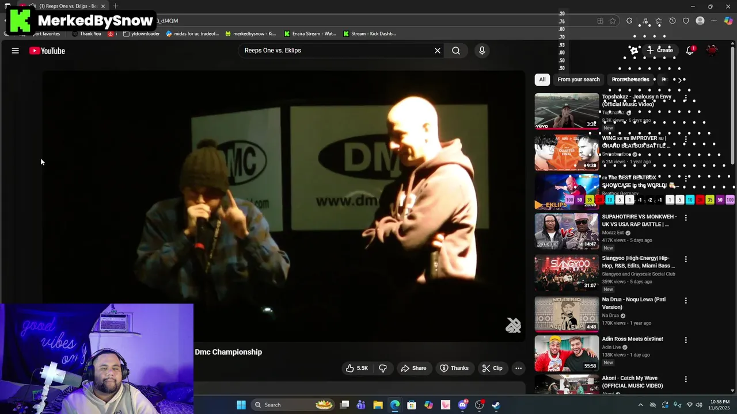Screen dimensions: 737x414
Task: Open options for WING vs IMPROVER video
Action: pos(685,139)
